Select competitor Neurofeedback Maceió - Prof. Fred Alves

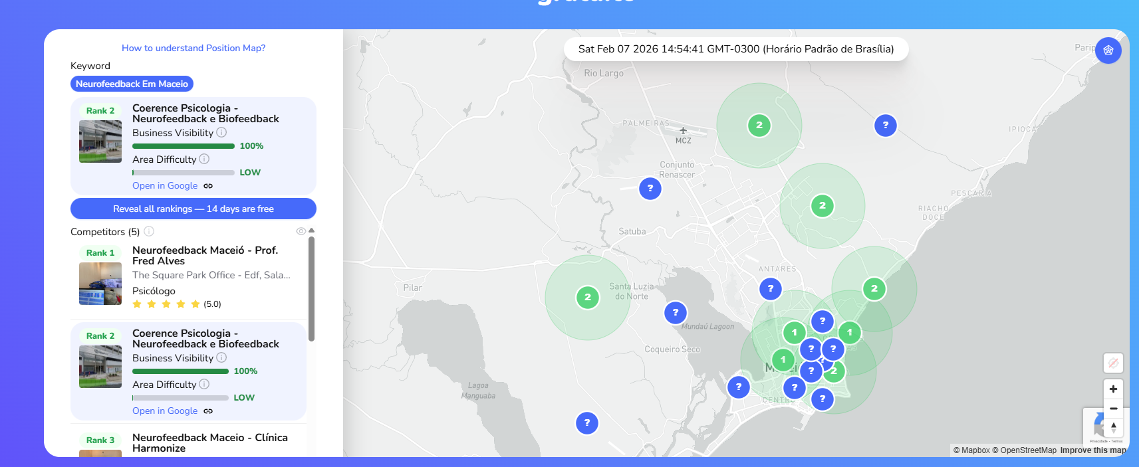(x=205, y=256)
